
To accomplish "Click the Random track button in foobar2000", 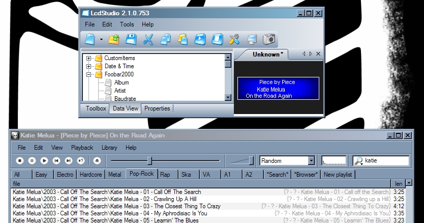I will click(x=81, y=161).
